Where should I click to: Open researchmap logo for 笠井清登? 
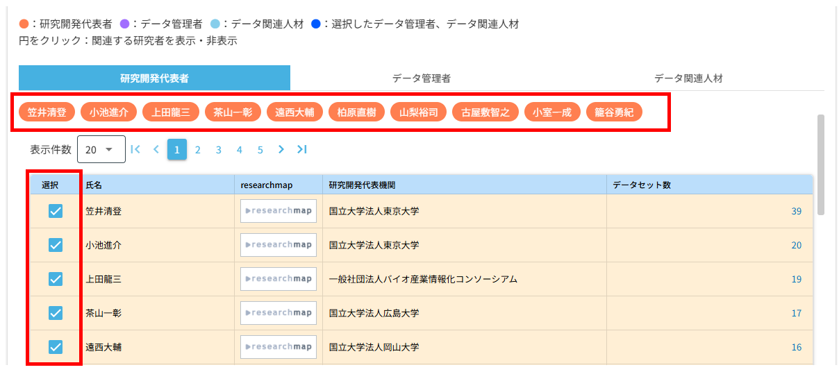tap(278, 211)
